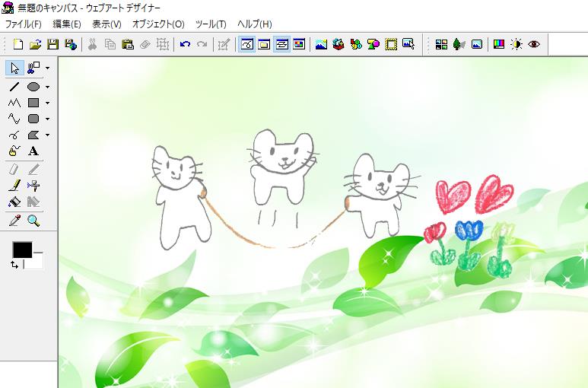Screen dimensions: 588x388
Task: Open the 編集(E) menu
Action: (67, 24)
